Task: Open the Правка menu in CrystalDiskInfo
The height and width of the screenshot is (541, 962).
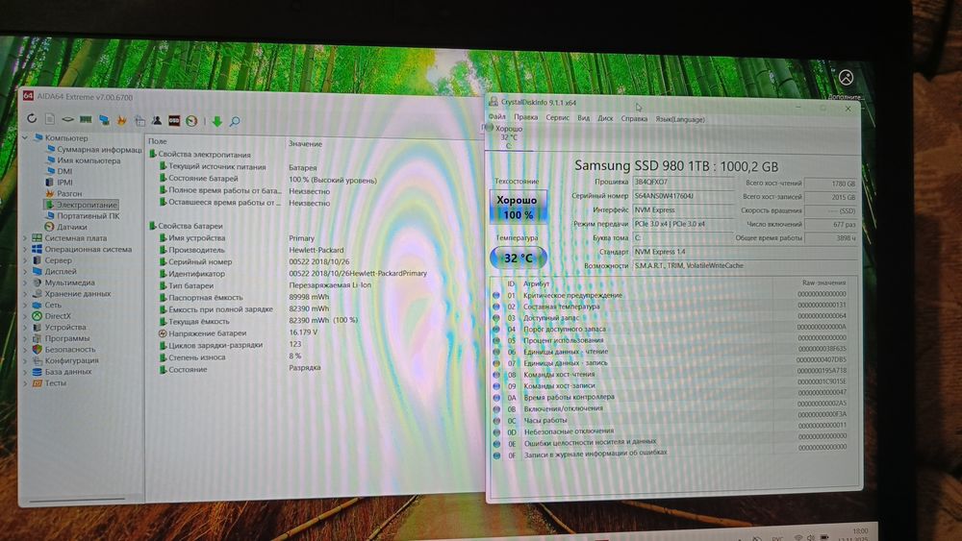Action: point(526,117)
